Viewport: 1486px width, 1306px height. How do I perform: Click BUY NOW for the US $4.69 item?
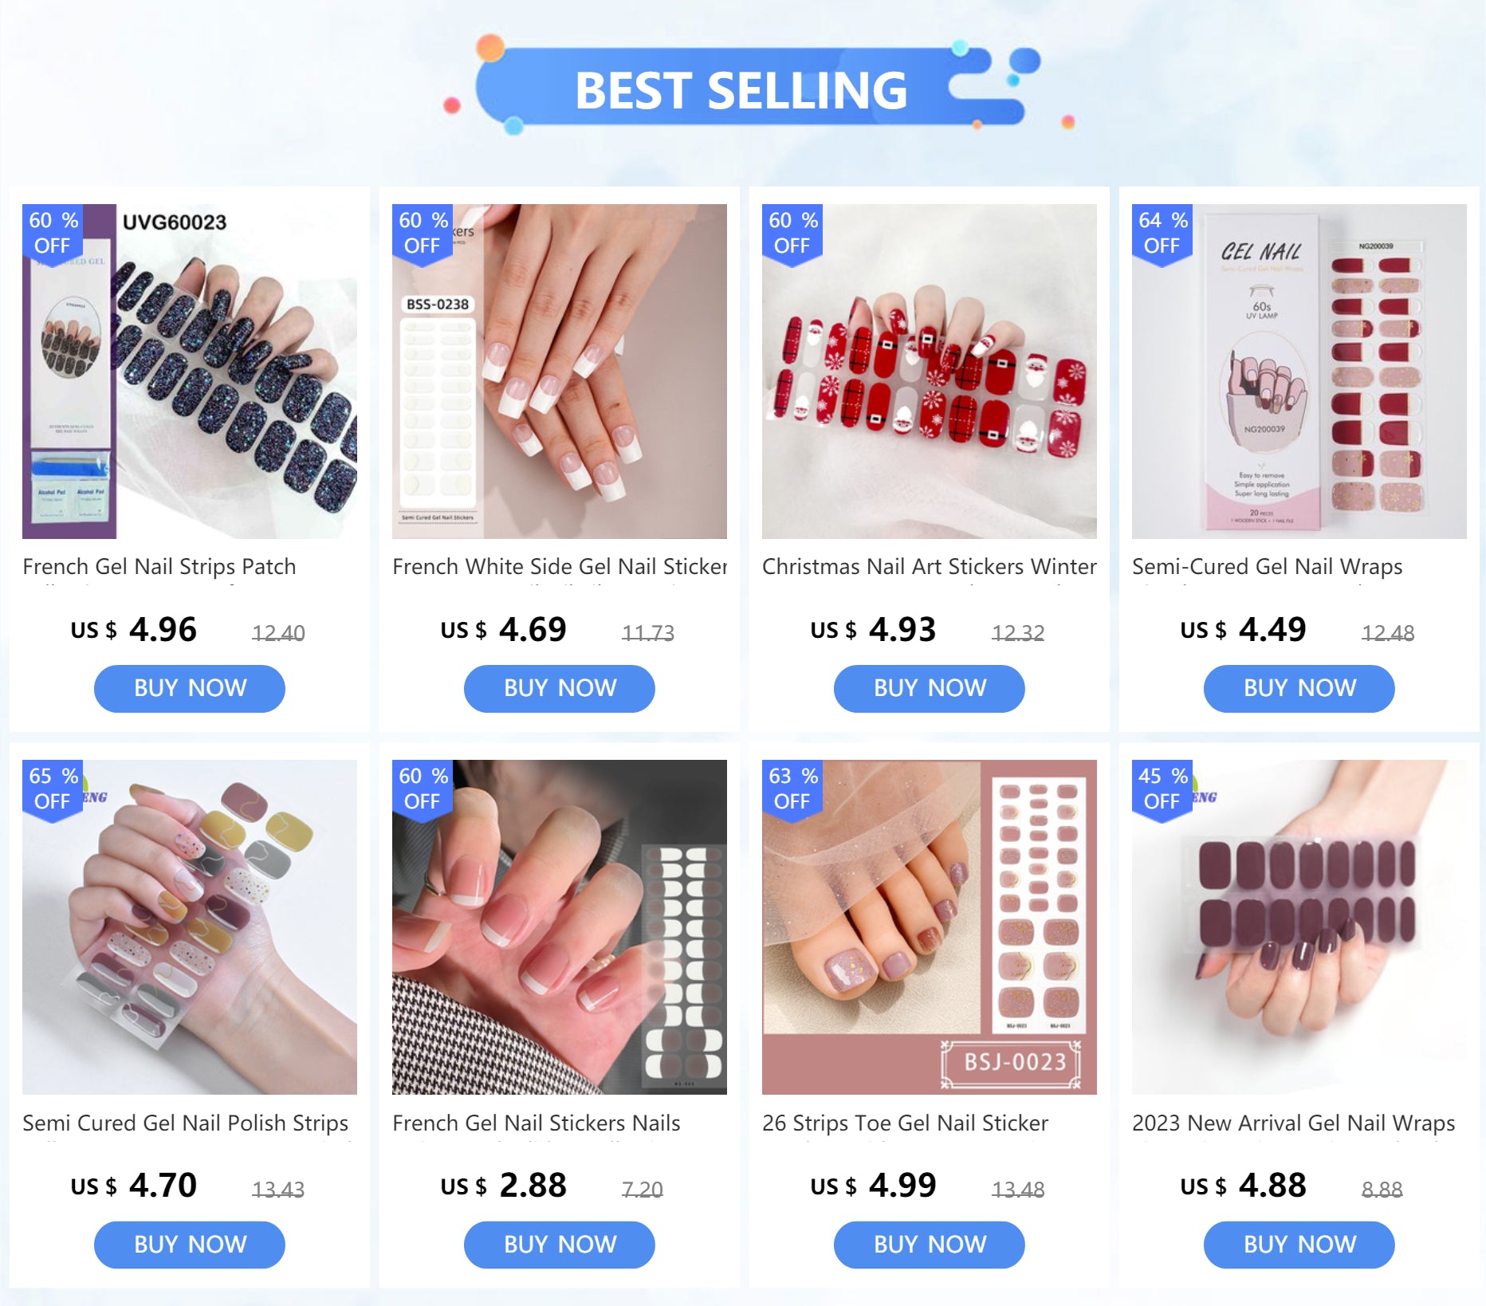click(560, 688)
